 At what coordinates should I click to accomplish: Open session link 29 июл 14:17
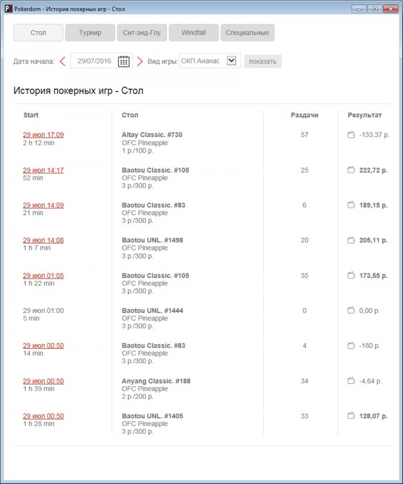click(x=43, y=170)
